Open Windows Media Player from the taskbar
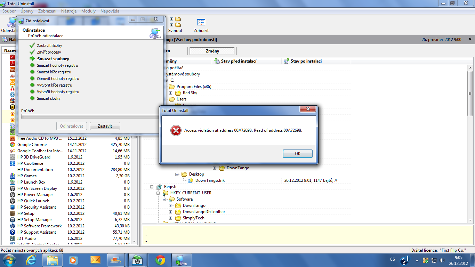The width and height of the screenshot is (475, 267). pos(73,260)
